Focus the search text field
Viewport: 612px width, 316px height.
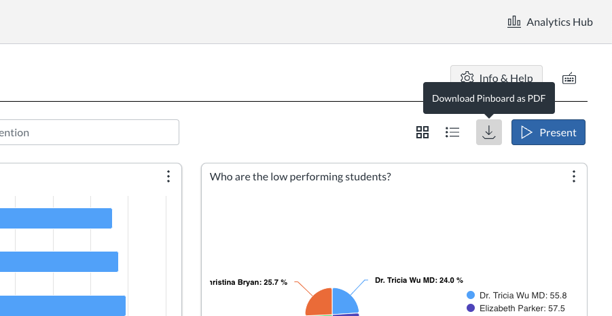[x=88, y=132]
